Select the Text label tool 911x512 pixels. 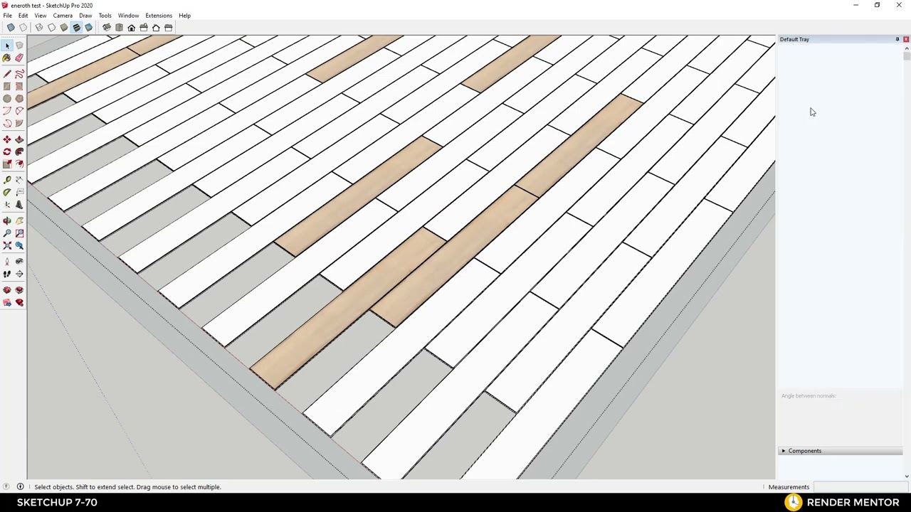pyautogui.click(x=19, y=192)
